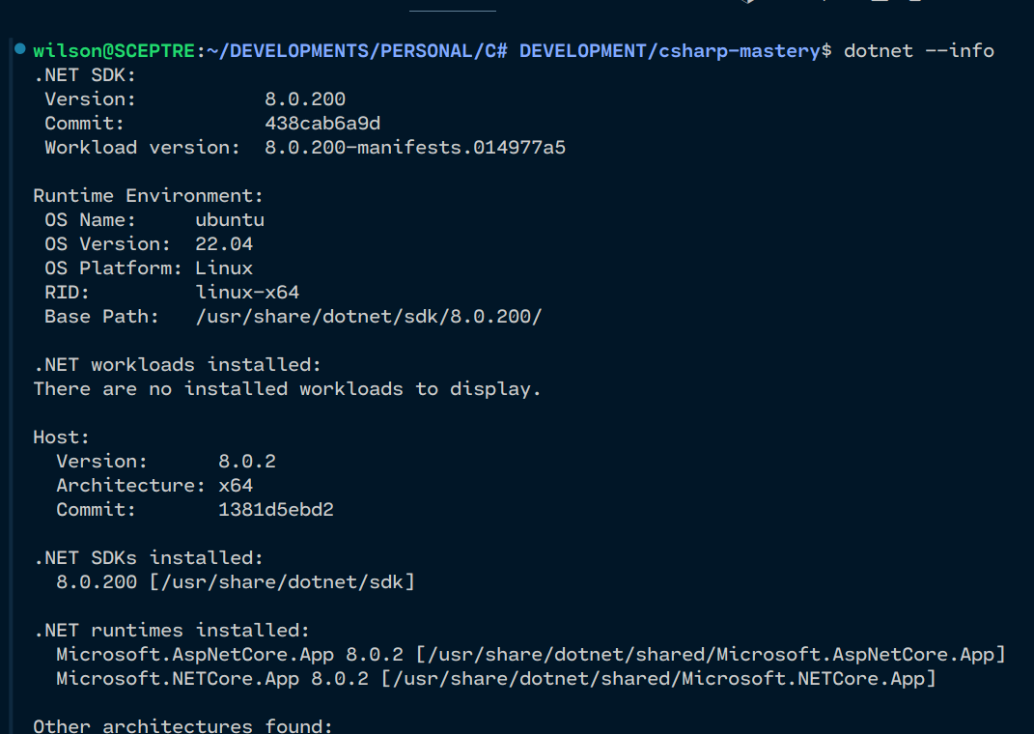1034x734 pixels.
Task: Click the Base Path '/usr/share/dotnet/sdk/8.0.200/'
Action: point(369,317)
